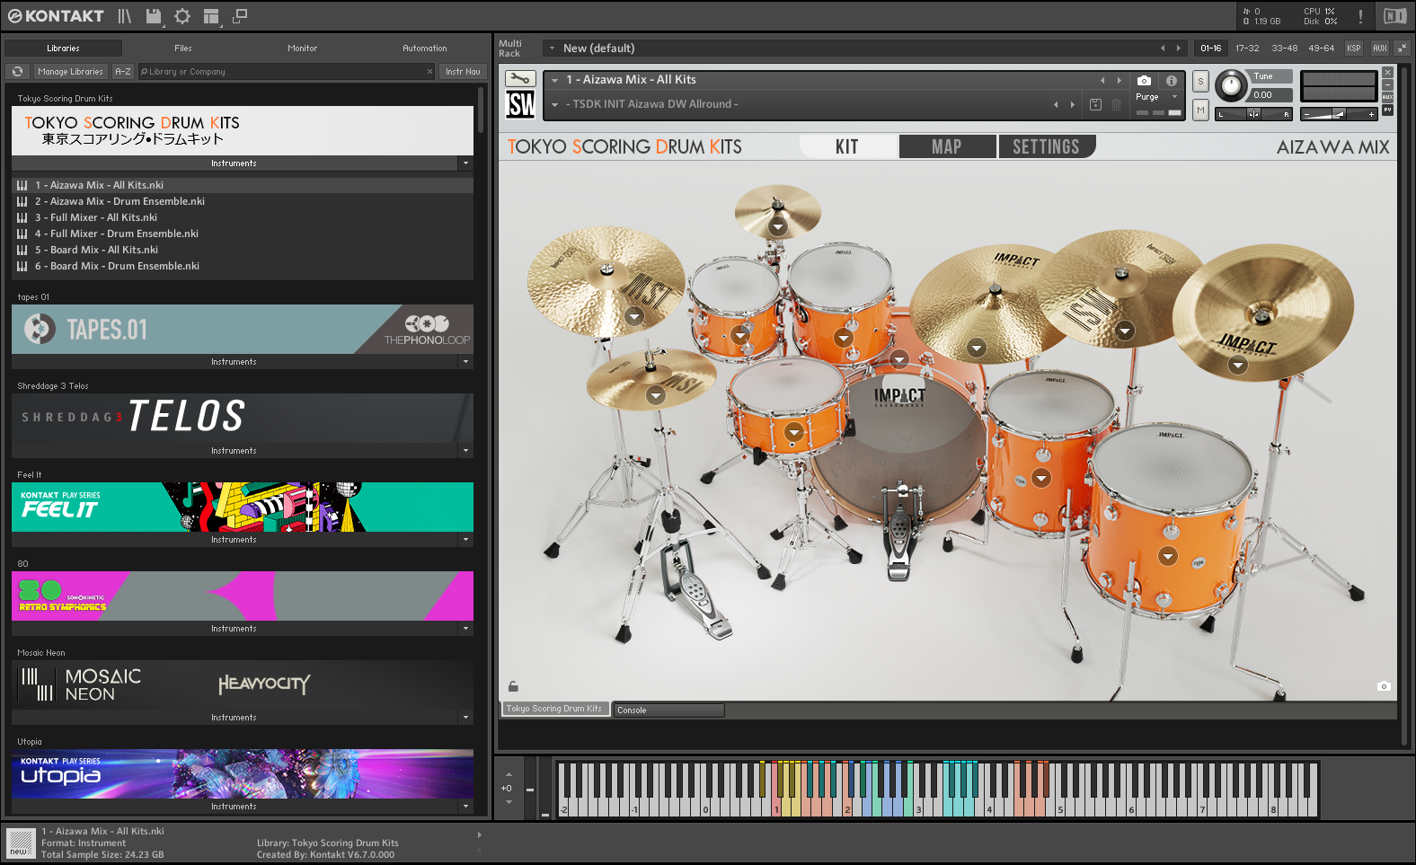Open the New (default) multi dropdown
The image size is (1416, 865).
point(552,49)
